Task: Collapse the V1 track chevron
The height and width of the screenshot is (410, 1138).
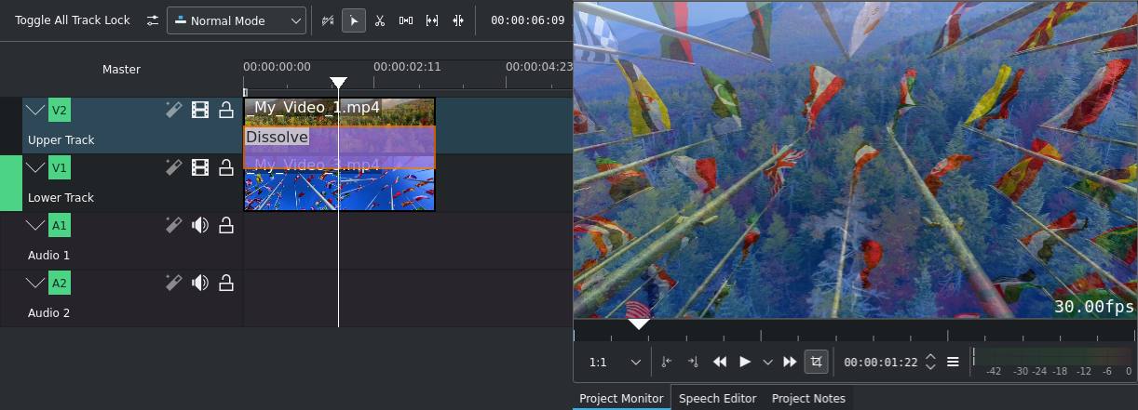Action: tap(35, 168)
